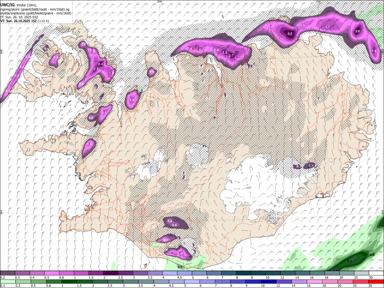384x288 pixels.
Task: Select darkest green 1 swatch in rain legend
Action: click(69, 281)
